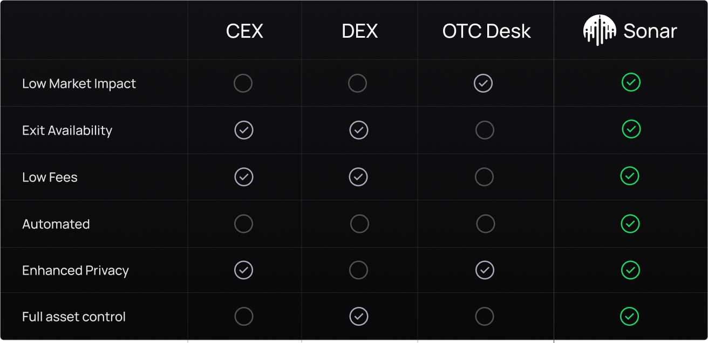Click OTC Desk's Low Market Impact checkmark
The width and height of the screenshot is (708, 343).
(x=483, y=83)
